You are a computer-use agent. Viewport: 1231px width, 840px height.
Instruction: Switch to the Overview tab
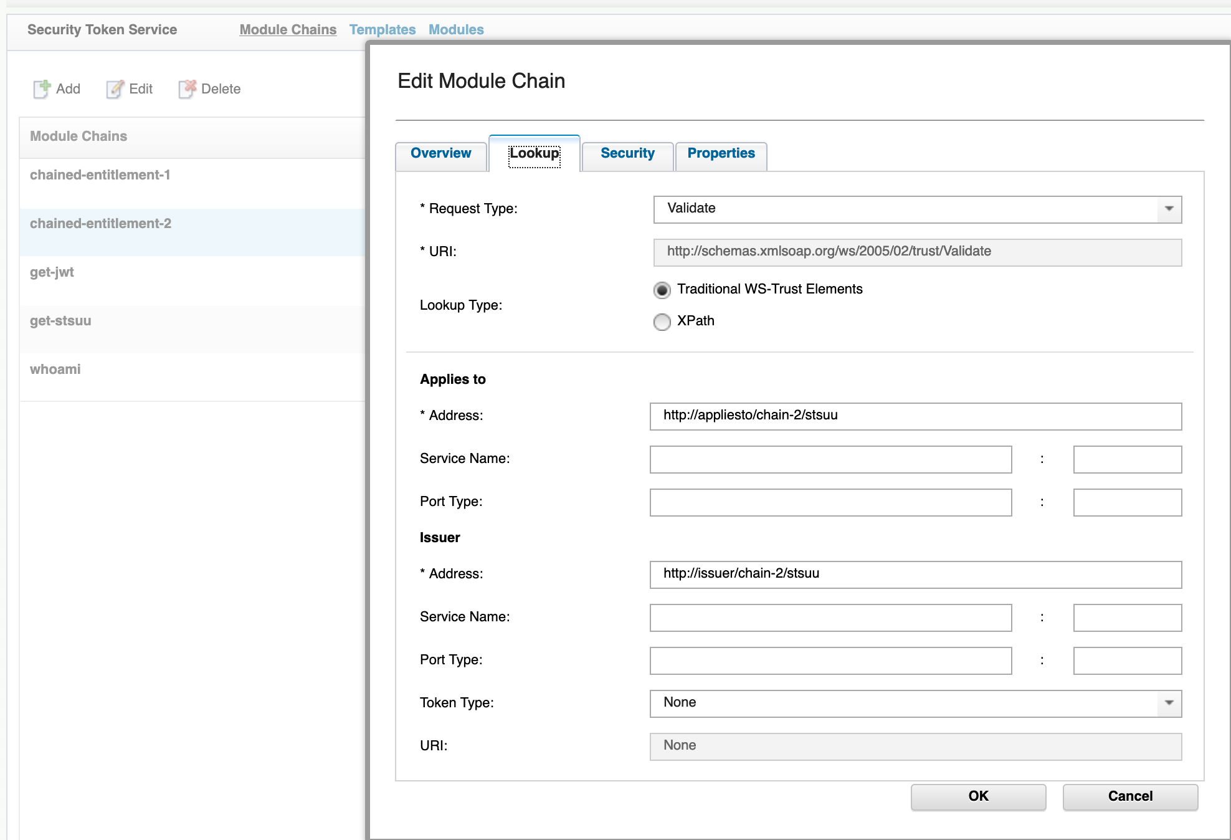pos(440,153)
